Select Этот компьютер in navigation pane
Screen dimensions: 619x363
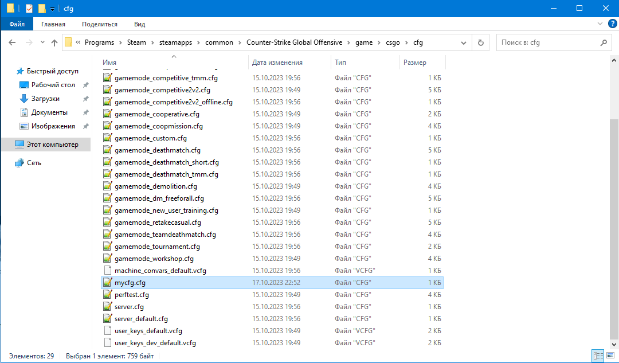pos(46,145)
